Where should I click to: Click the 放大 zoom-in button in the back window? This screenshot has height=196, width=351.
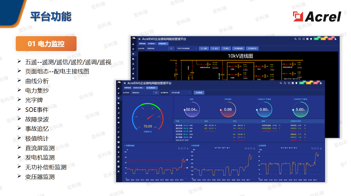(x=215, y=48)
